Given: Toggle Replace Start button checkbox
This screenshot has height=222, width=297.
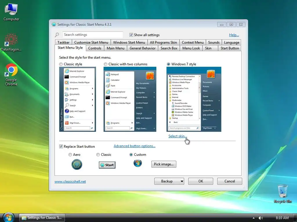Looking at the screenshot, I should pos(61,147).
